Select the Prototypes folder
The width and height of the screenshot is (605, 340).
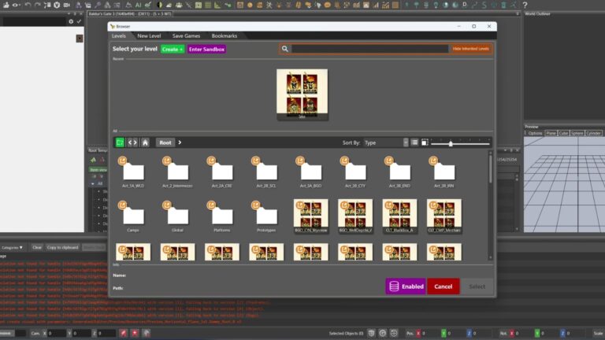click(266, 216)
